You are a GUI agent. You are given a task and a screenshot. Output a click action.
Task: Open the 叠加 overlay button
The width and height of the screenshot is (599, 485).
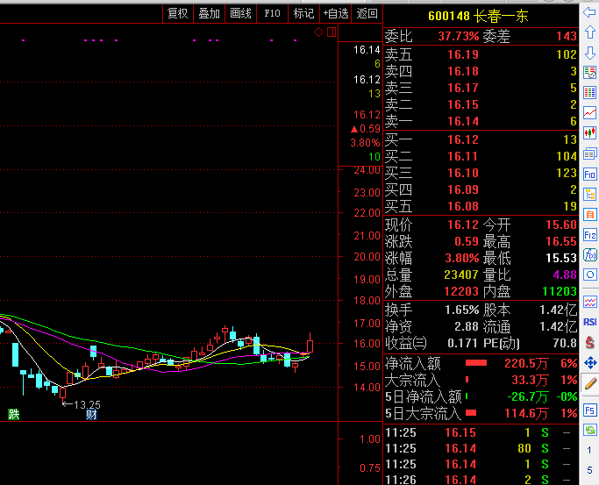coord(209,14)
